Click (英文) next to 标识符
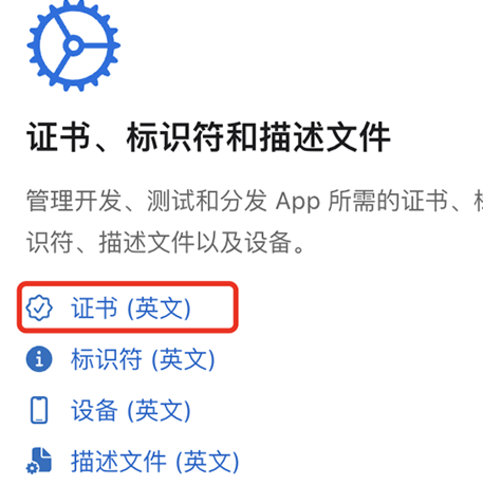483x485 pixels. tap(183, 359)
